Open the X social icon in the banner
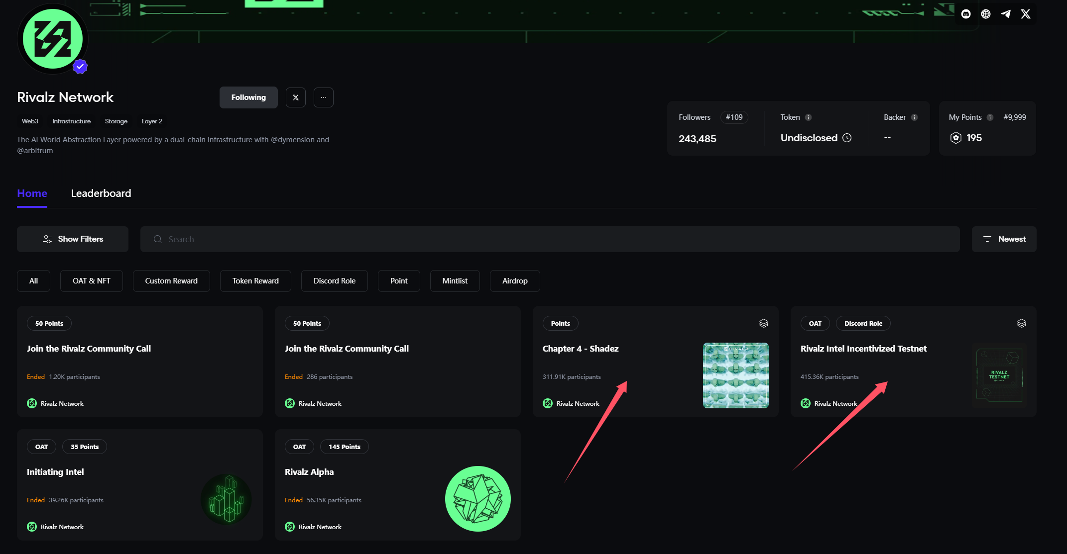The image size is (1067, 554). click(1026, 14)
